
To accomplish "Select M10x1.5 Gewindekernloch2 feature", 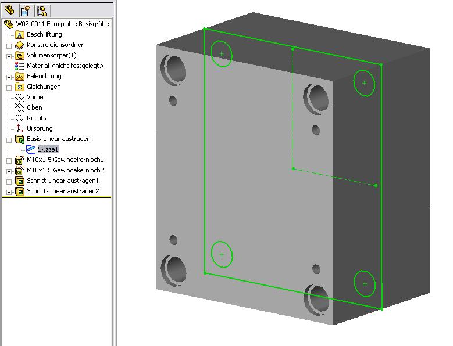I will (65, 170).
